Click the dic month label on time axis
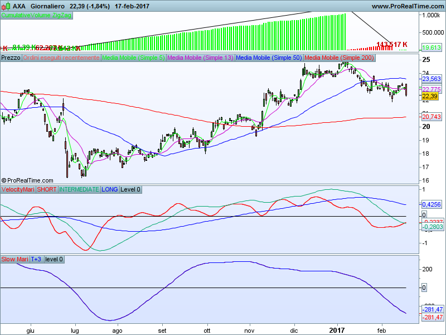 [x=294, y=331]
